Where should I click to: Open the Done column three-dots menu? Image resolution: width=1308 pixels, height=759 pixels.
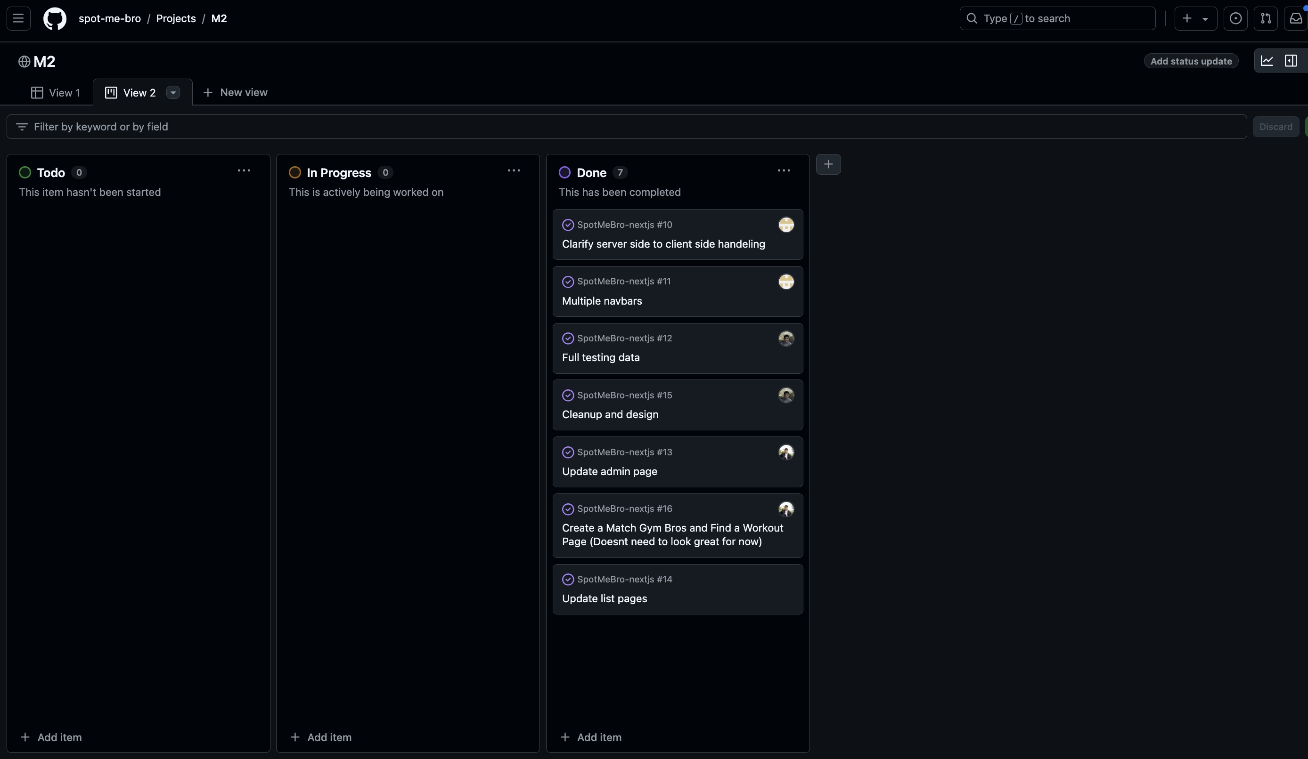783,171
